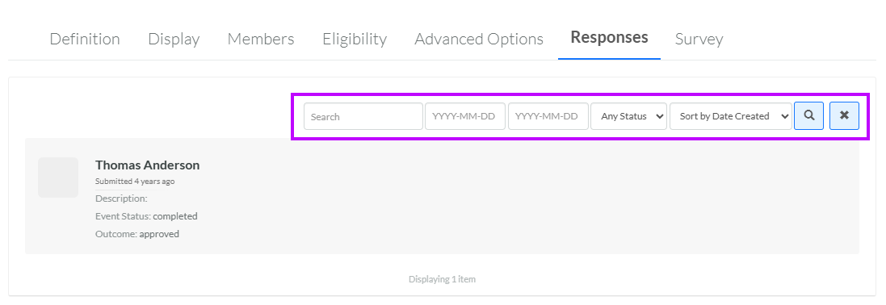Click the Submitted 4 years ago timestamp
The width and height of the screenshot is (886, 305).
[x=135, y=182]
